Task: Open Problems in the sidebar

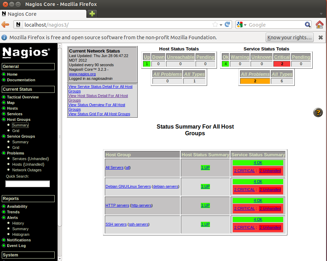Action: pyautogui.click(x=15, y=153)
